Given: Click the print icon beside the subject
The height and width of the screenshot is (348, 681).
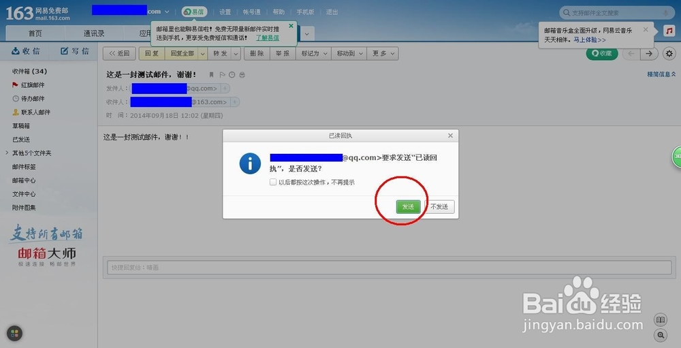Looking at the screenshot, I should [x=242, y=75].
